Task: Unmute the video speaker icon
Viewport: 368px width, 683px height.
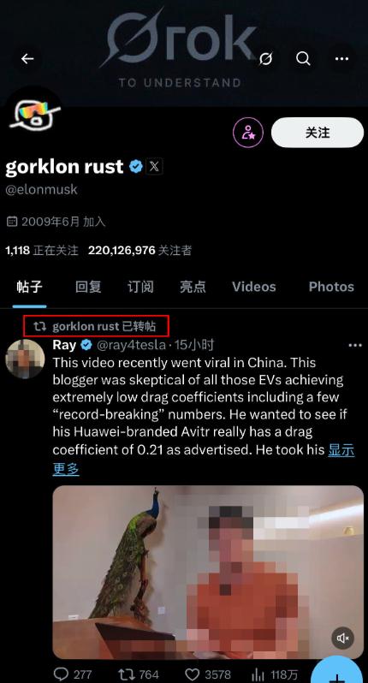Action: tap(343, 638)
